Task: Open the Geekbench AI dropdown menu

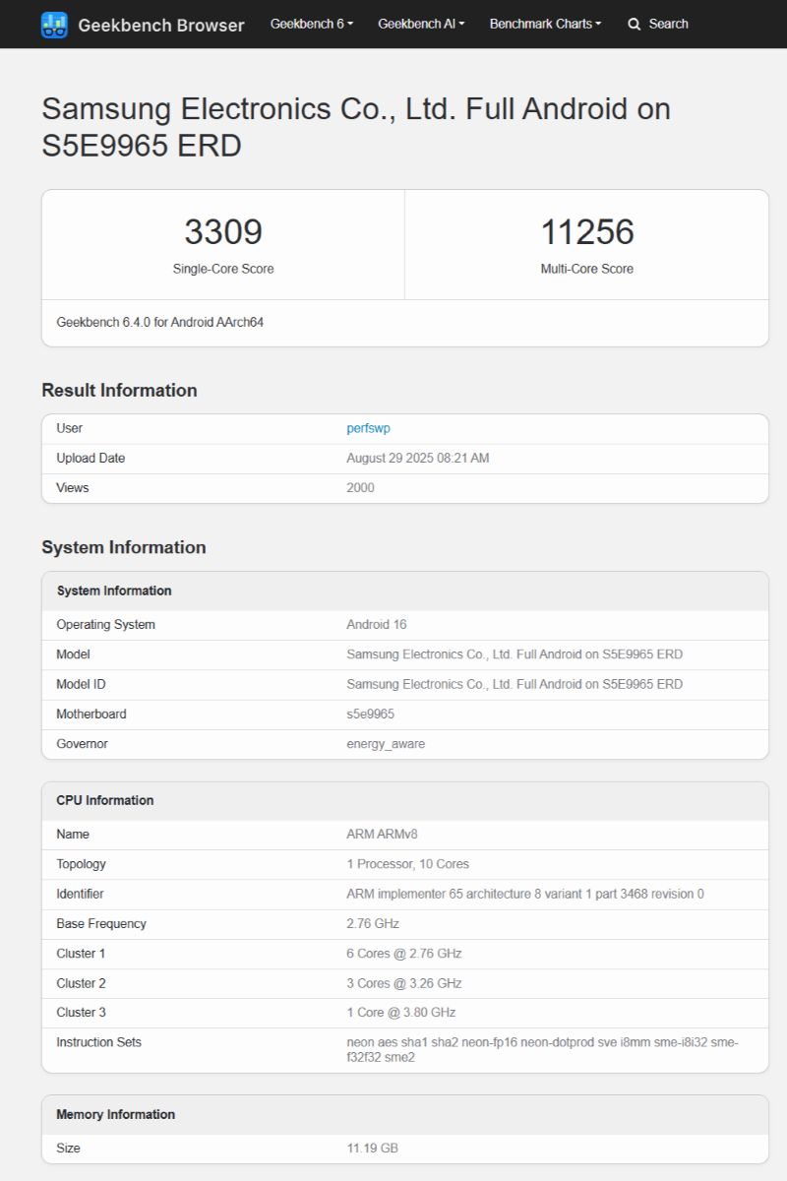Action: (421, 24)
